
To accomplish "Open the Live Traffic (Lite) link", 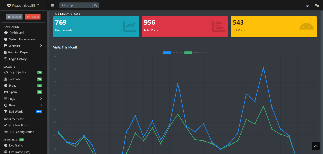I will 22,152.
